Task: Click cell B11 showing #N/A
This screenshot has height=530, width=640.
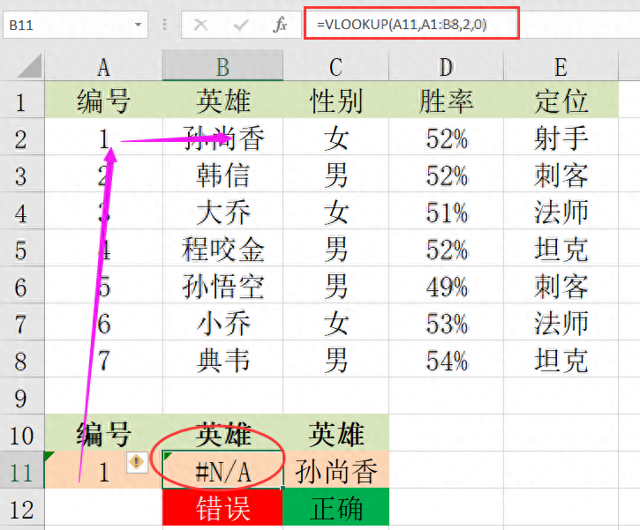Action: (x=222, y=472)
